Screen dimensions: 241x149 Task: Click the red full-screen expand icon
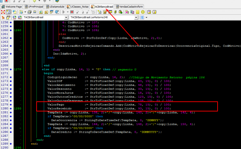point(3,12)
